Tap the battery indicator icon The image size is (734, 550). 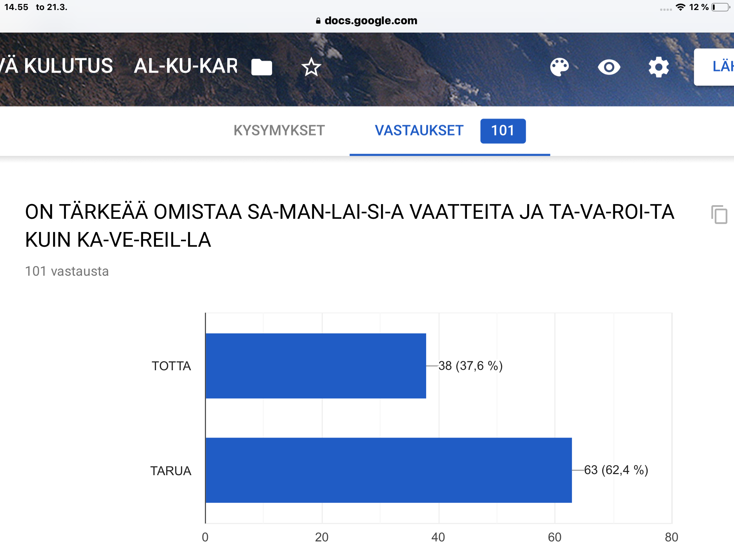(720, 7)
